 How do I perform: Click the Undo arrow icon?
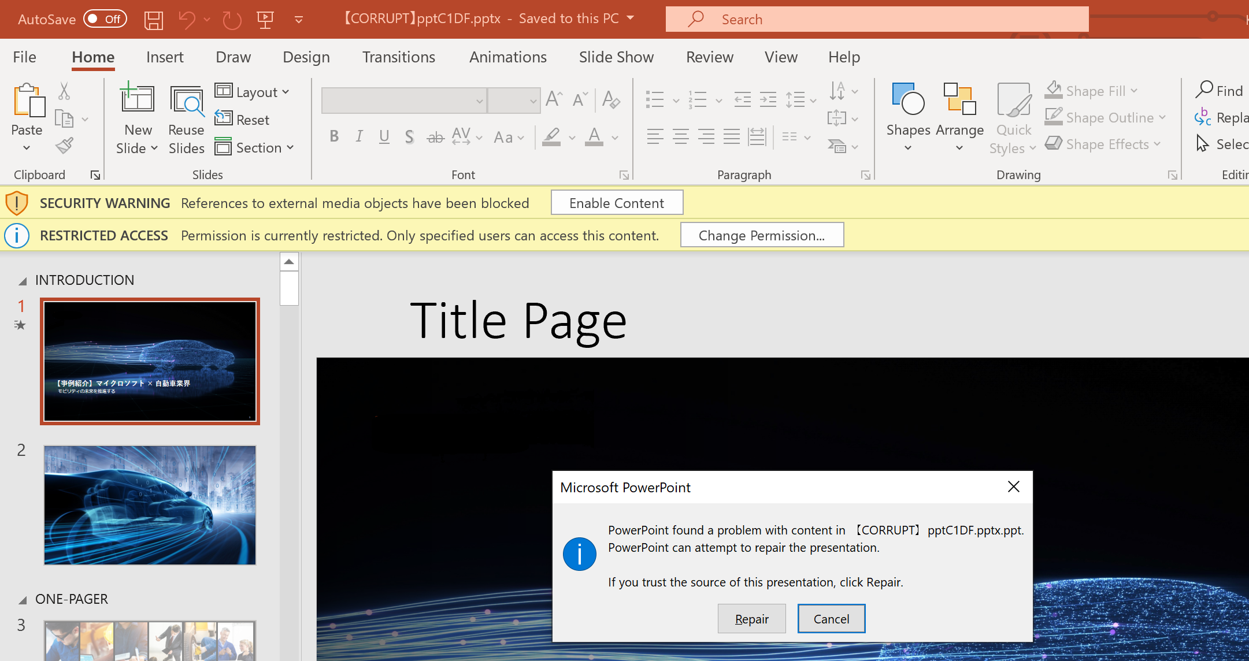187,20
